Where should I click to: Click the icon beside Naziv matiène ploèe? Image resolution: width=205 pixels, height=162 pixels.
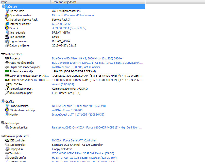pyautogui.click(x=7, y=62)
